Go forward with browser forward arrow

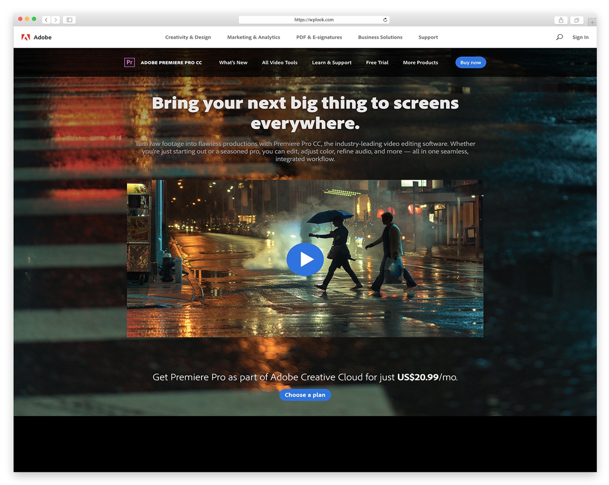tap(55, 20)
